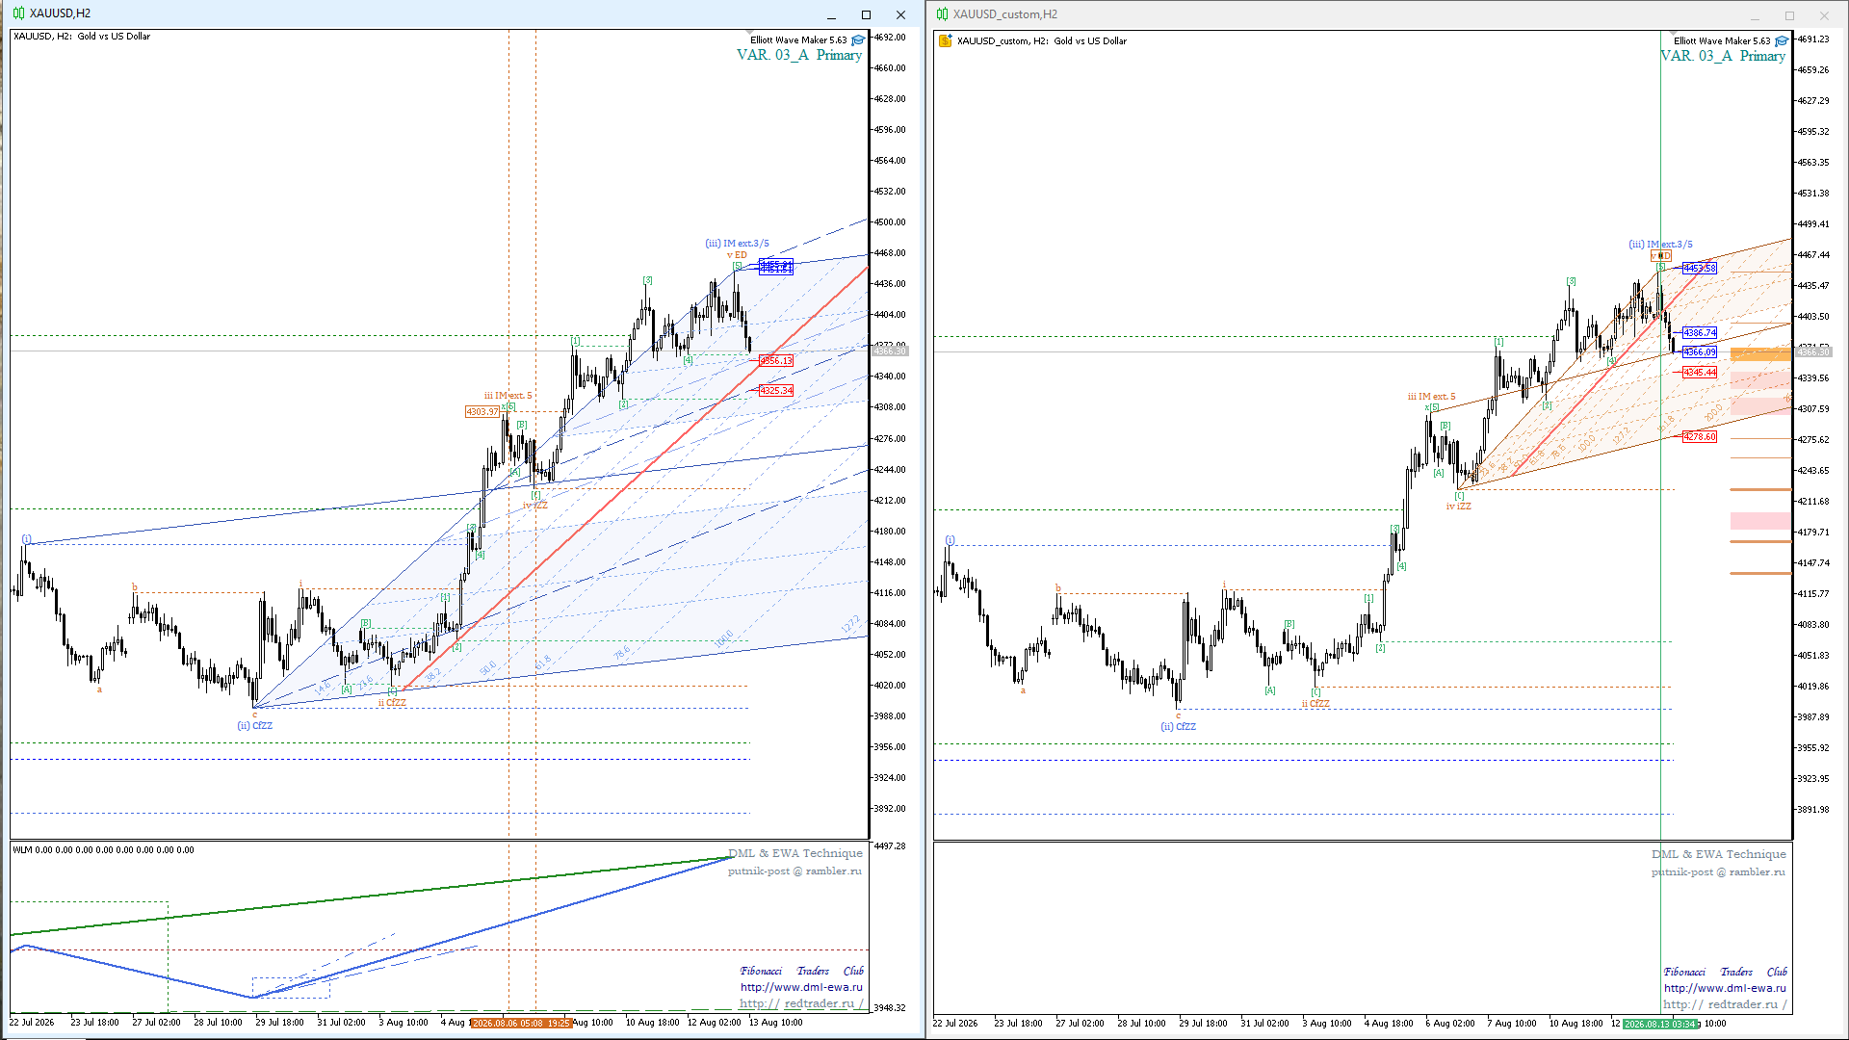The image size is (1849, 1040).
Task: Click the orange ii cfZZ label in XAUUSD chart
Action: tap(392, 703)
